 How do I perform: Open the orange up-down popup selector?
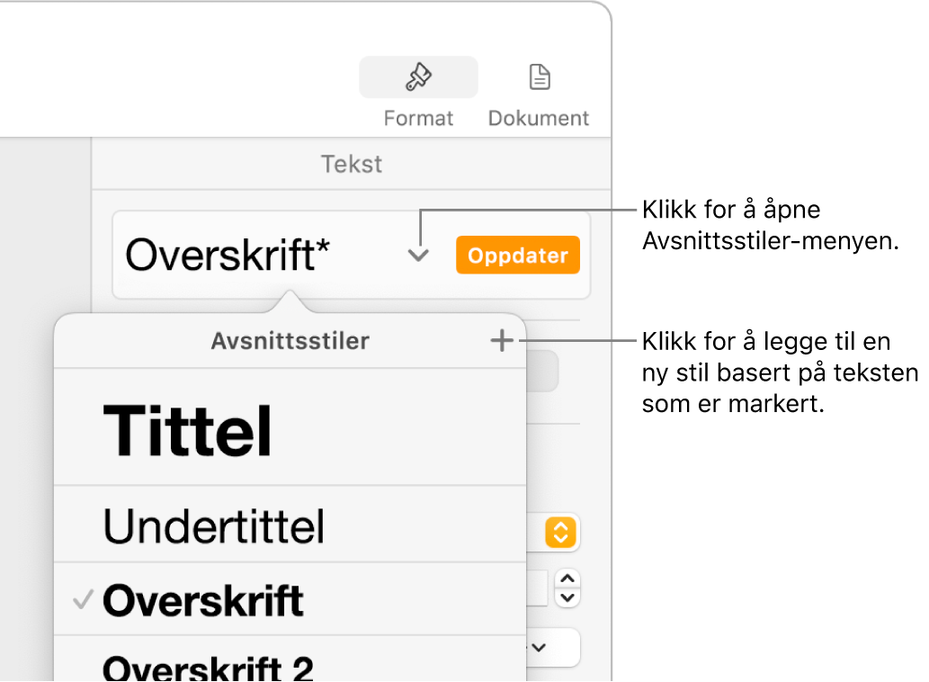tap(560, 532)
